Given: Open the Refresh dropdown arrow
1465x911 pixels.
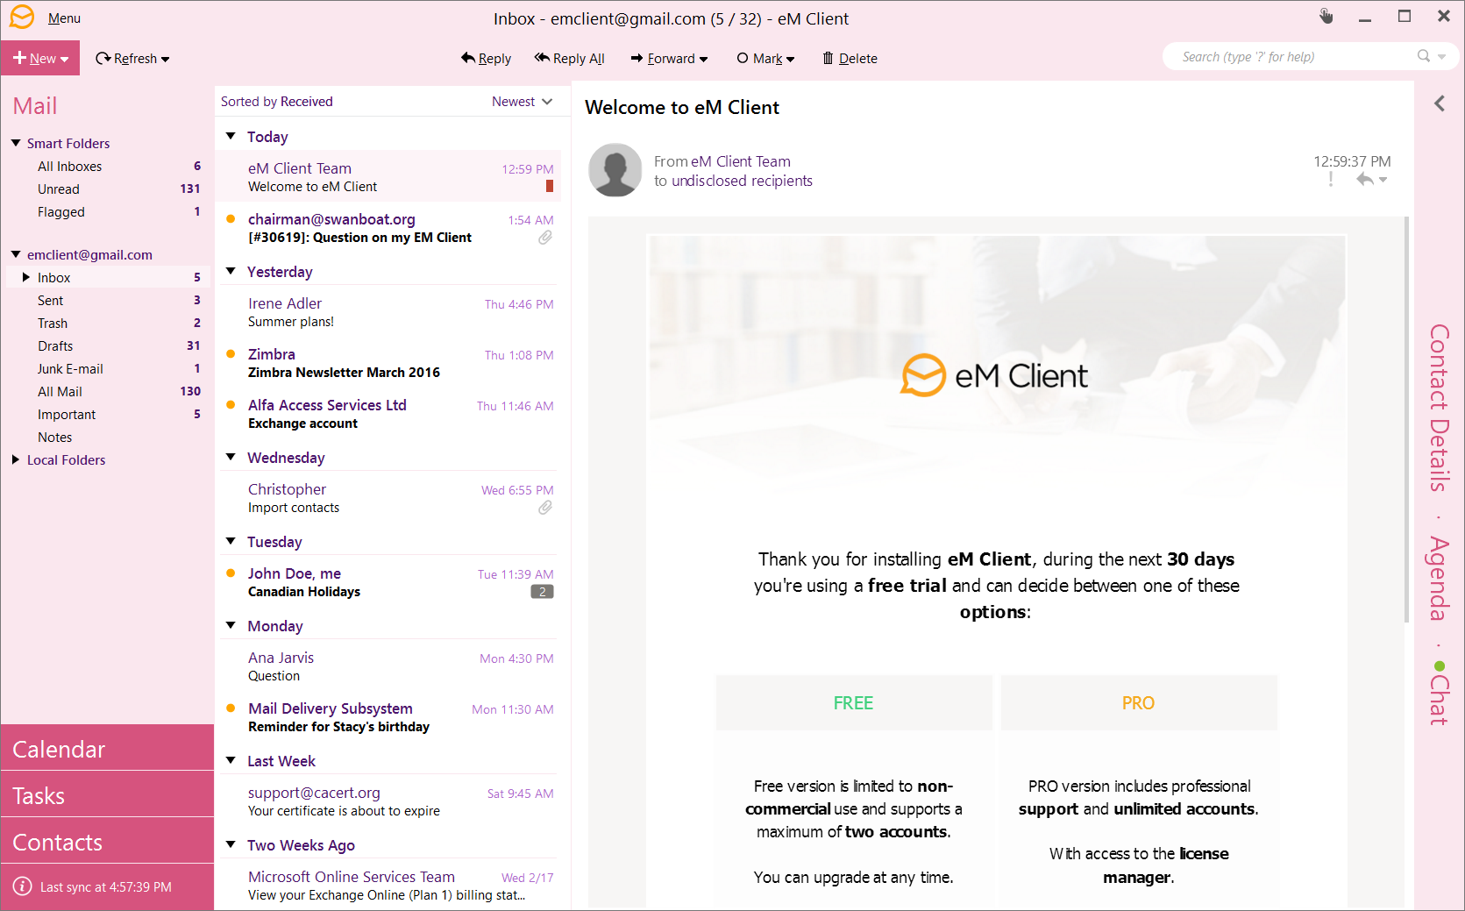Looking at the screenshot, I should click(166, 60).
